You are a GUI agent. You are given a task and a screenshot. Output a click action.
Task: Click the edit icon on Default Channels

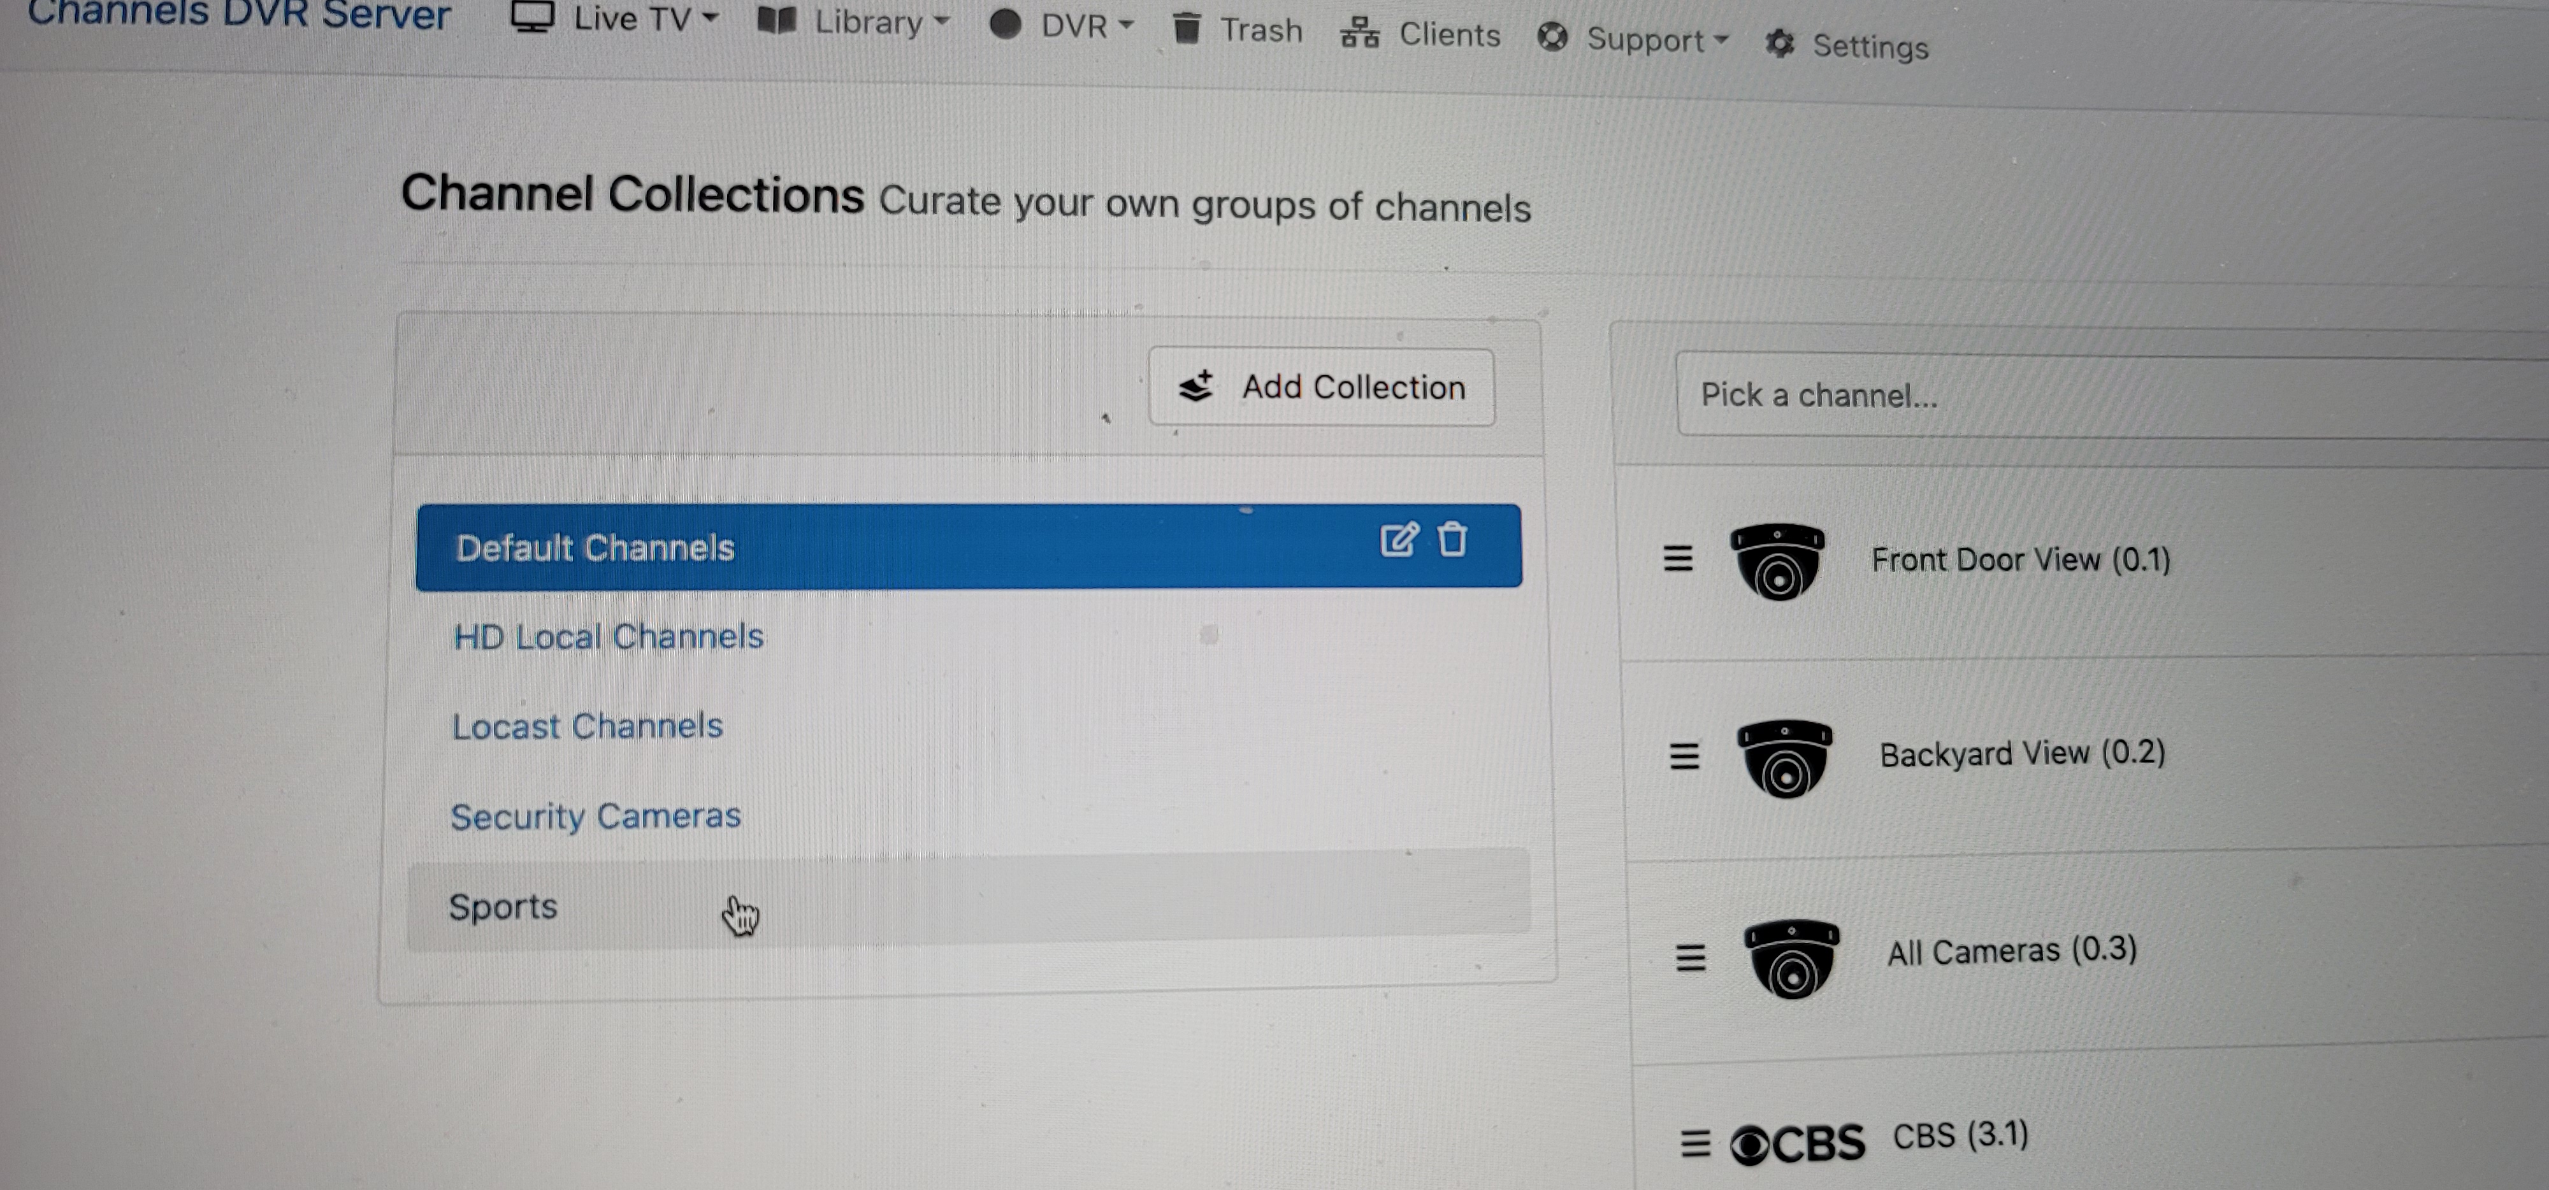point(1398,540)
